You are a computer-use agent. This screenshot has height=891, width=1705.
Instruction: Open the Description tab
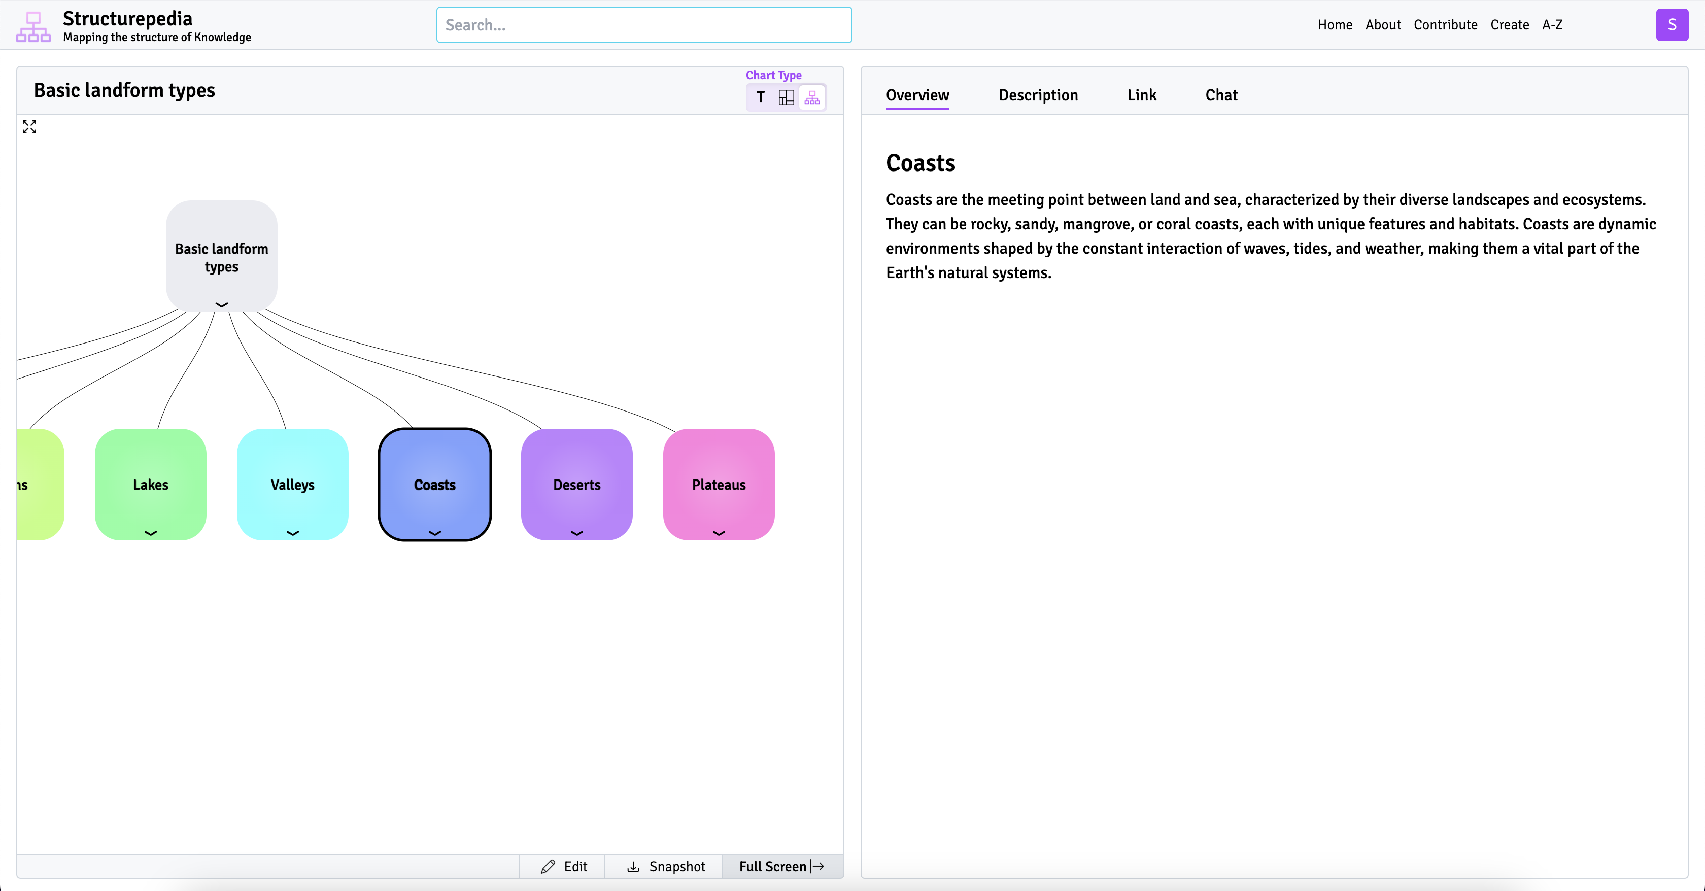click(x=1037, y=95)
